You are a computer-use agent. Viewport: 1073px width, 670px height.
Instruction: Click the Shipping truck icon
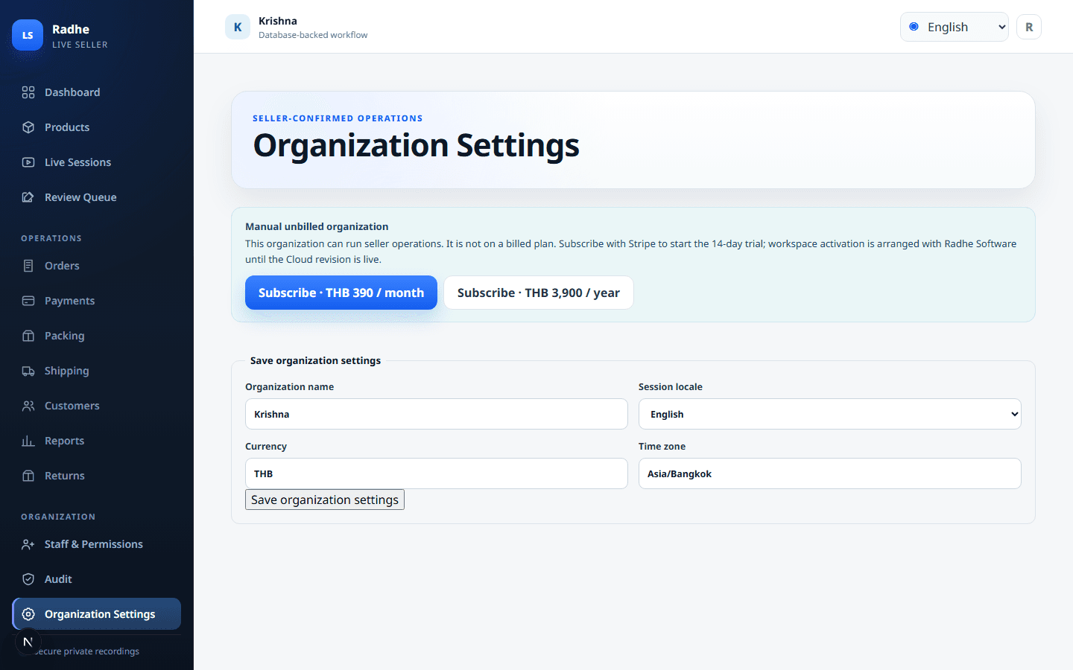[28, 371]
